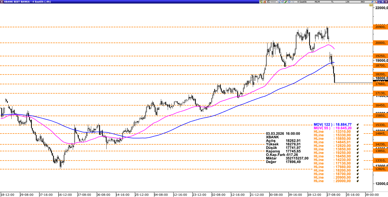
Task: Click the orange 20900 price level tag
Action: coord(380,27)
